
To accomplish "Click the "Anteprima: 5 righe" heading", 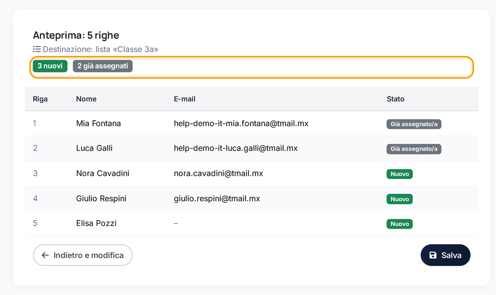I will click(76, 35).
